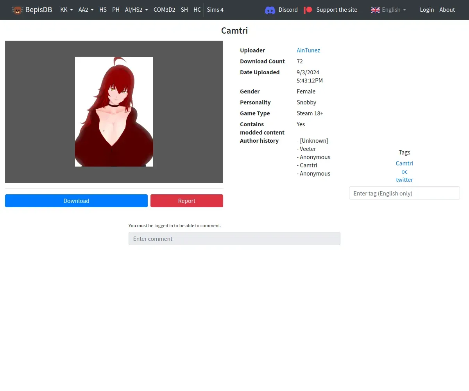Click the UK flag language icon
Viewport: 469px width, 391px height.
coord(375,10)
